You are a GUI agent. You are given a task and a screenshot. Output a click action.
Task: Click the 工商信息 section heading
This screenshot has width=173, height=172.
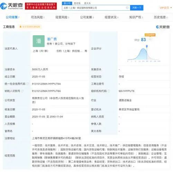(x=9, y=27)
